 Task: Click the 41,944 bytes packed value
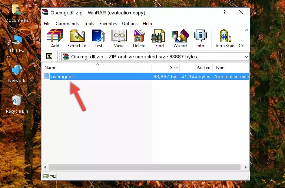(196, 76)
